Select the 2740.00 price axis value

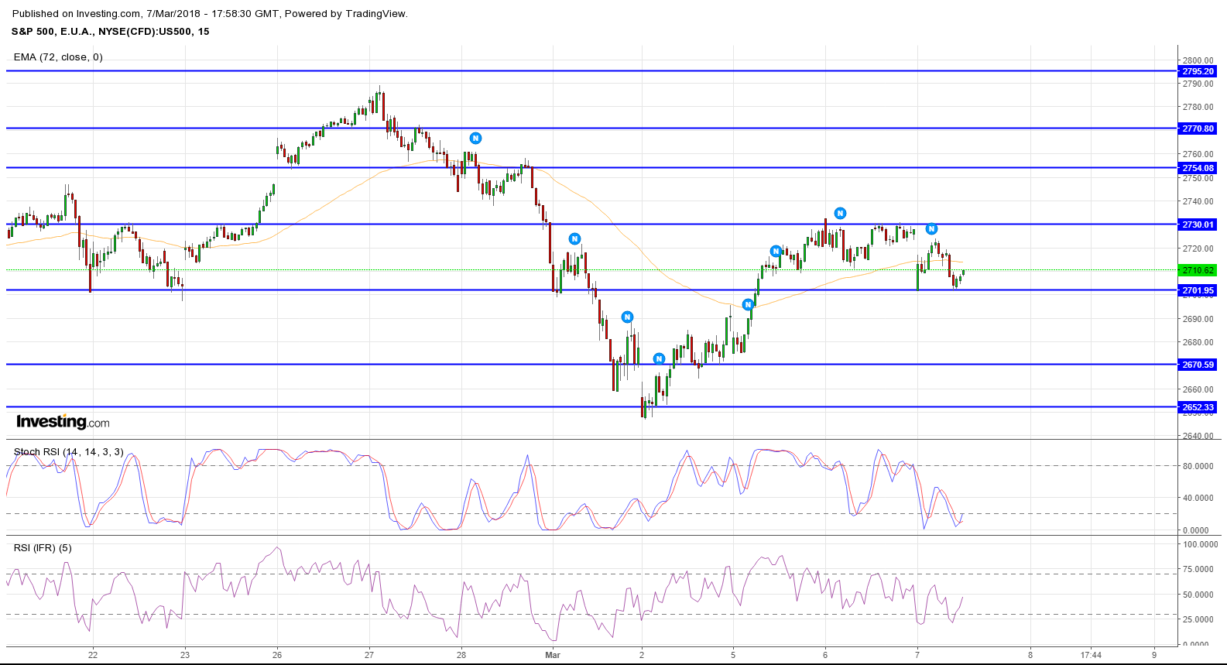pyautogui.click(x=1198, y=201)
